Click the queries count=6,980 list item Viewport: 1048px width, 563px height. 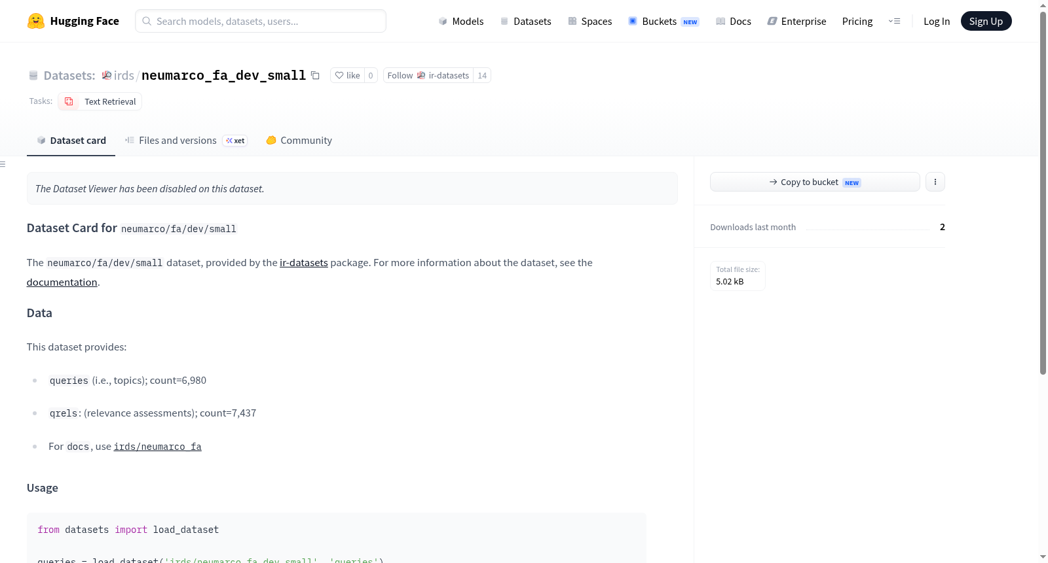pyautogui.click(x=128, y=381)
